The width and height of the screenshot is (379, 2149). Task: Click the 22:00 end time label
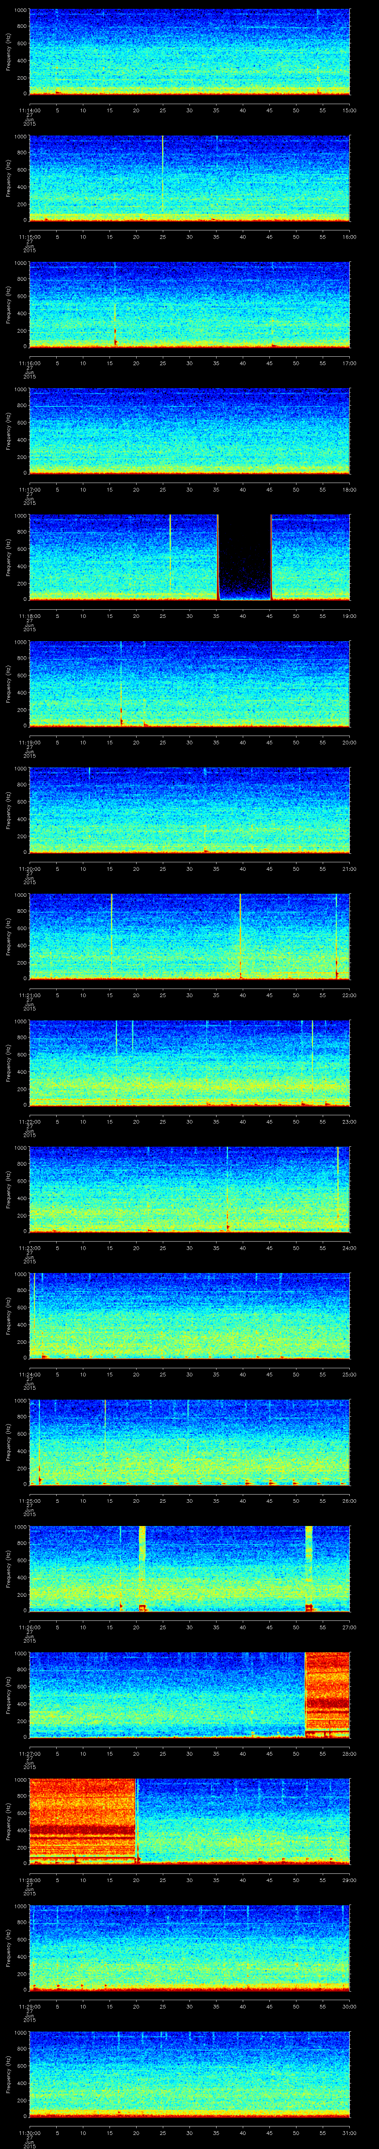click(350, 995)
